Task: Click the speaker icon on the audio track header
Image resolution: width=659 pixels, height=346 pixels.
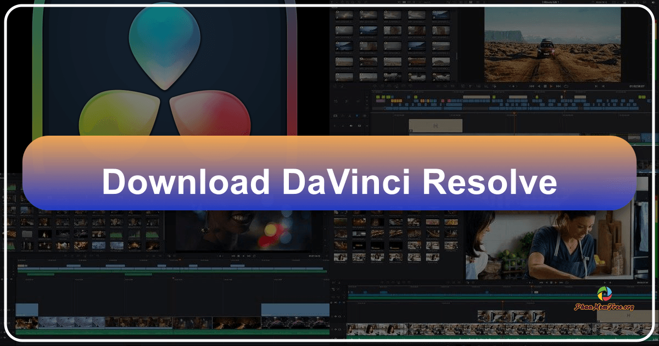Action: tap(351, 125)
